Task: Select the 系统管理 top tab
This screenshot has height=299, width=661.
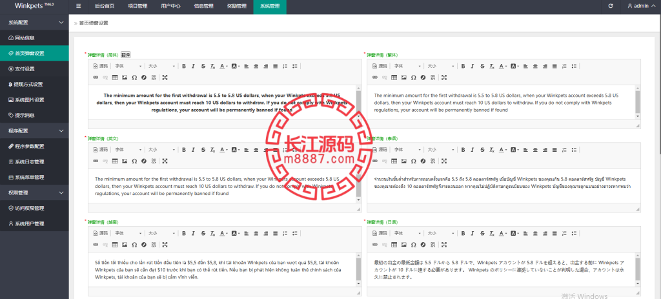Action: point(270,6)
